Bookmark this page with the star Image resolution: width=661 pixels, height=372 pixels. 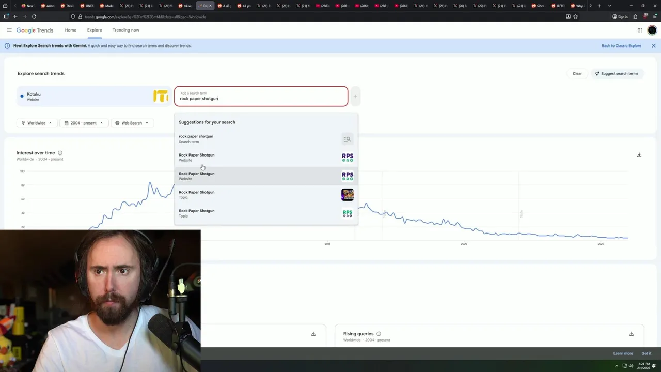click(x=575, y=17)
